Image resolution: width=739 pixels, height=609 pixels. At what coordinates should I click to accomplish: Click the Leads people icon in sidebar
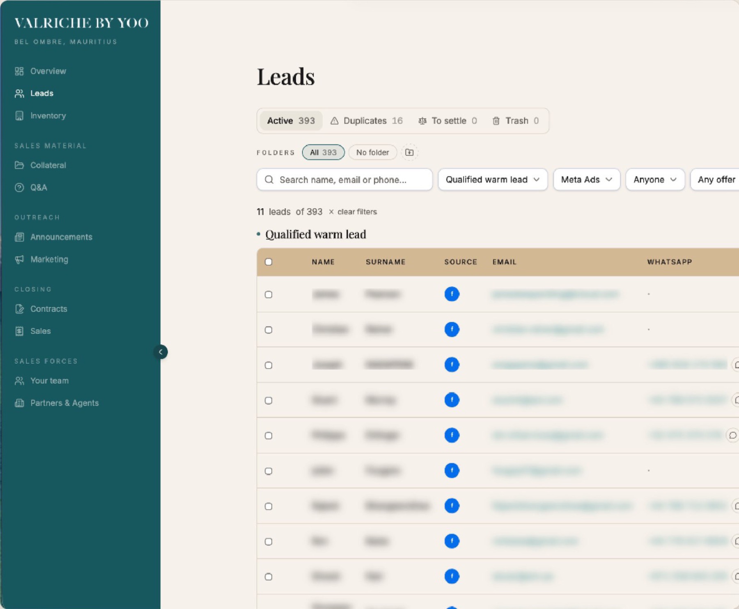click(x=19, y=94)
